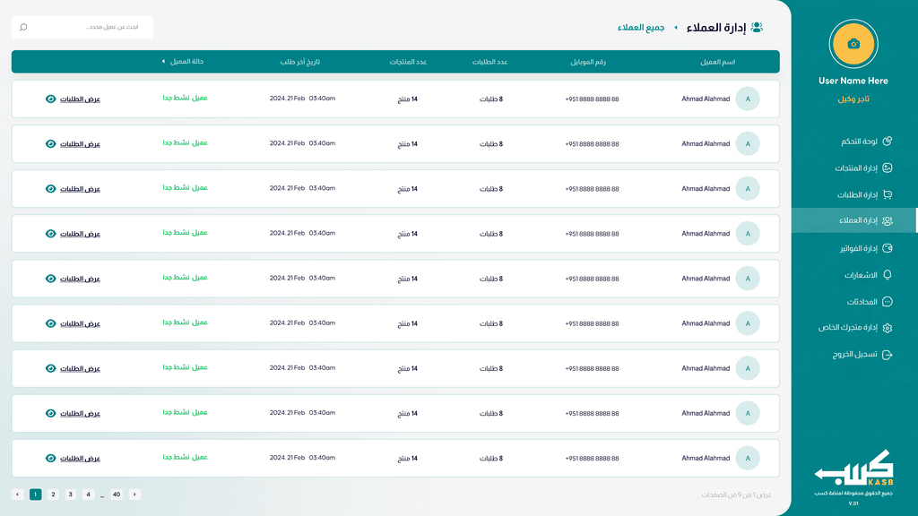Viewport: 918px width, 516px height.
Task: Open the invoices icon beside إدارة الفواتير
Action: [888, 248]
